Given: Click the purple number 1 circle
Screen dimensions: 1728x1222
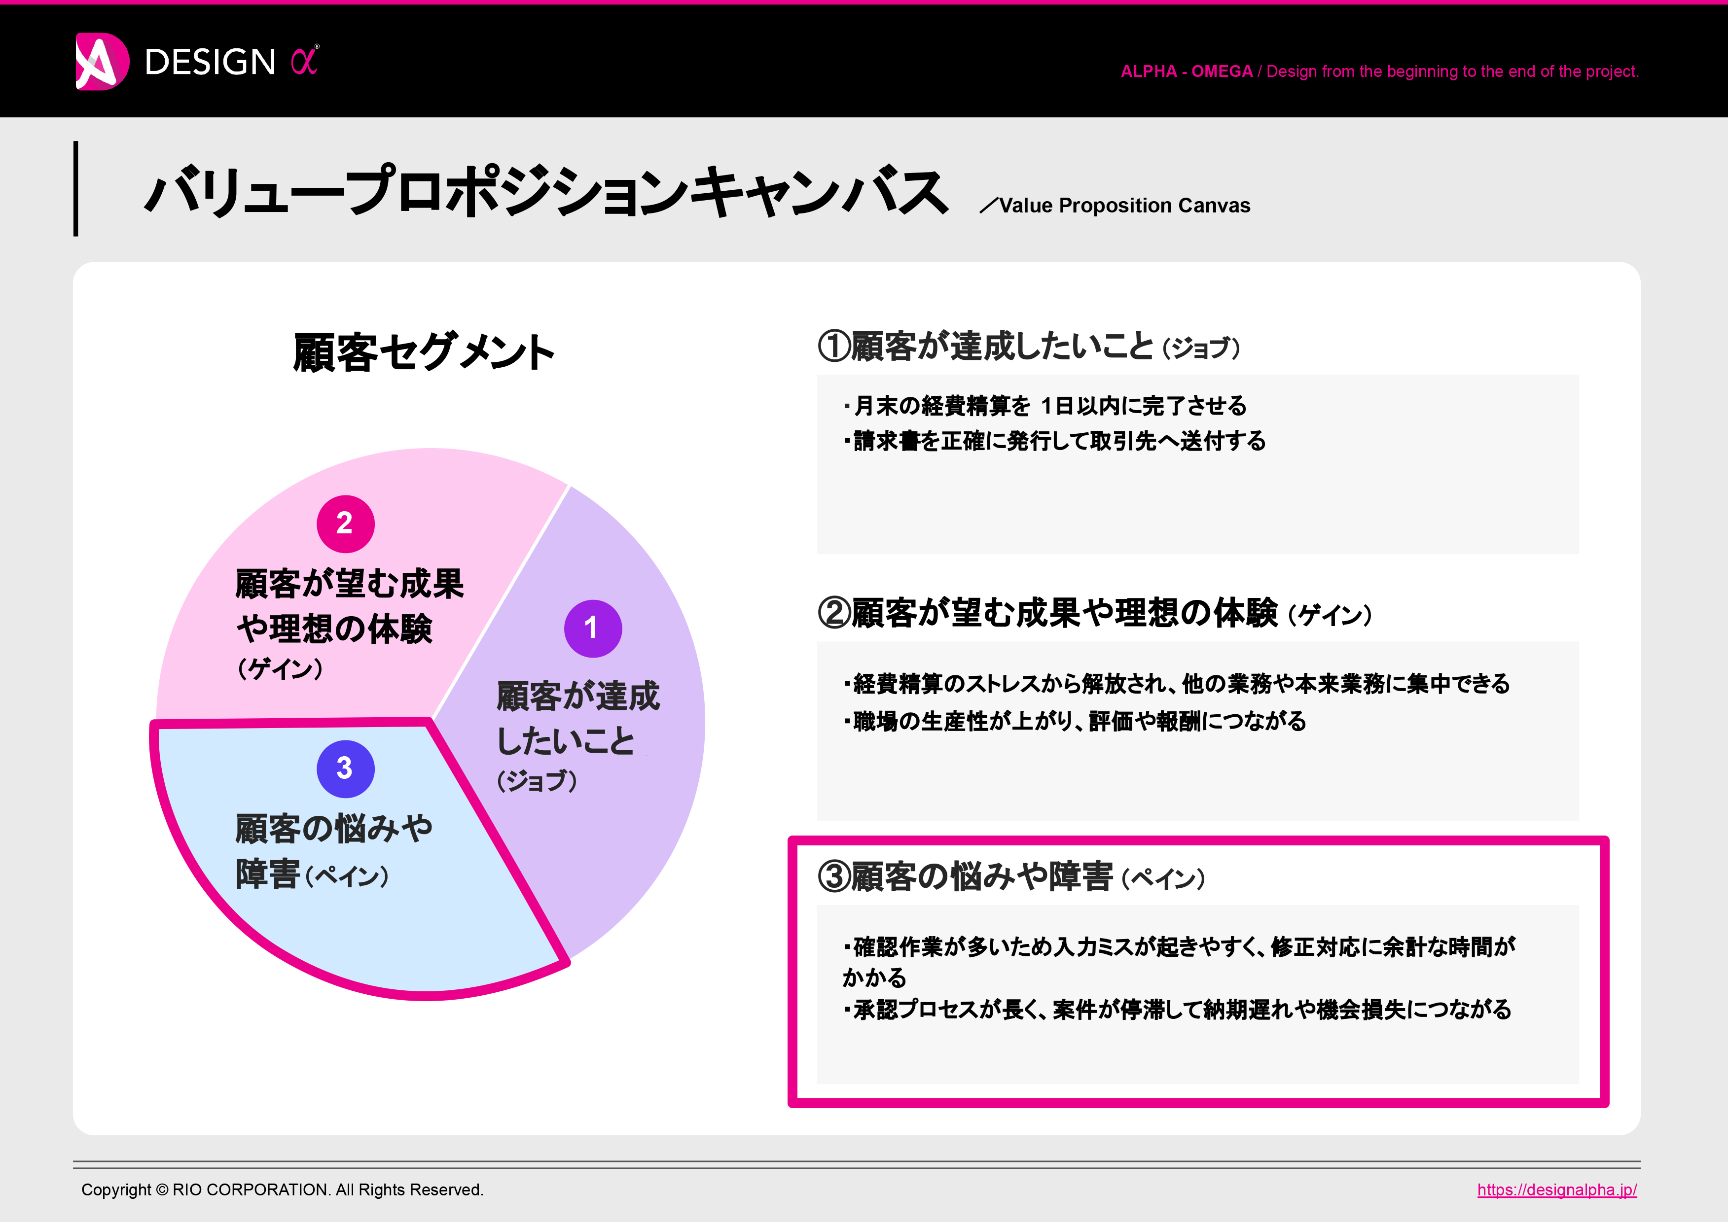Looking at the screenshot, I should tap(592, 628).
